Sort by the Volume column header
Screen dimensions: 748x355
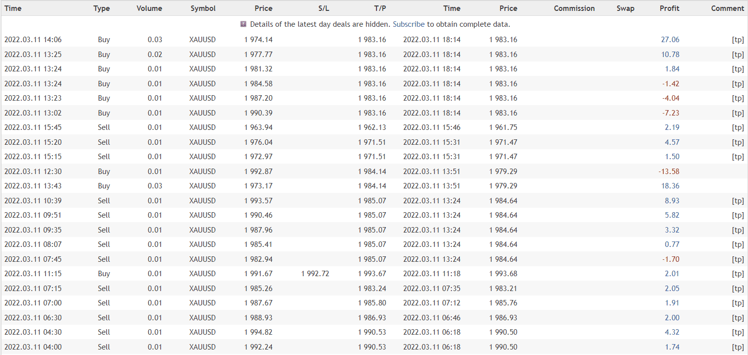pyautogui.click(x=149, y=8)
